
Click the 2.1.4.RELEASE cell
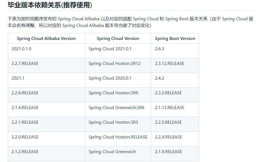tap(25, 108)
